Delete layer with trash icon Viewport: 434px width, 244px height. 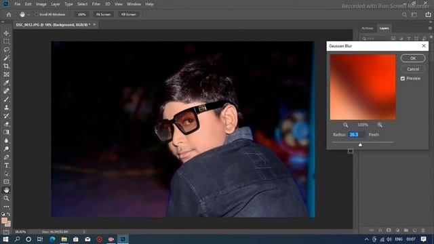[x=423, y=230]
